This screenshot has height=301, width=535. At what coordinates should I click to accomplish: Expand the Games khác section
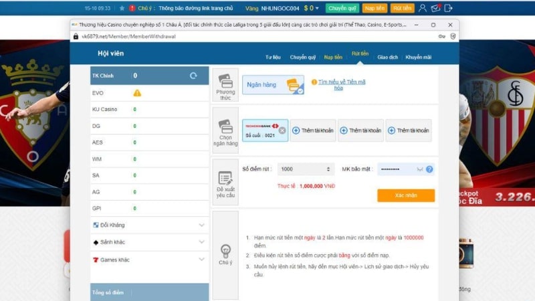pos(202,259)
